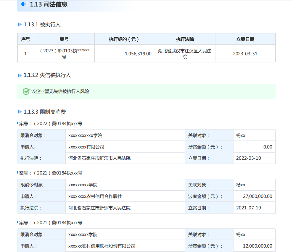Open the 1.13.1 被执行人 subsection title
This screenshot has height=252, width=293.
42,25
